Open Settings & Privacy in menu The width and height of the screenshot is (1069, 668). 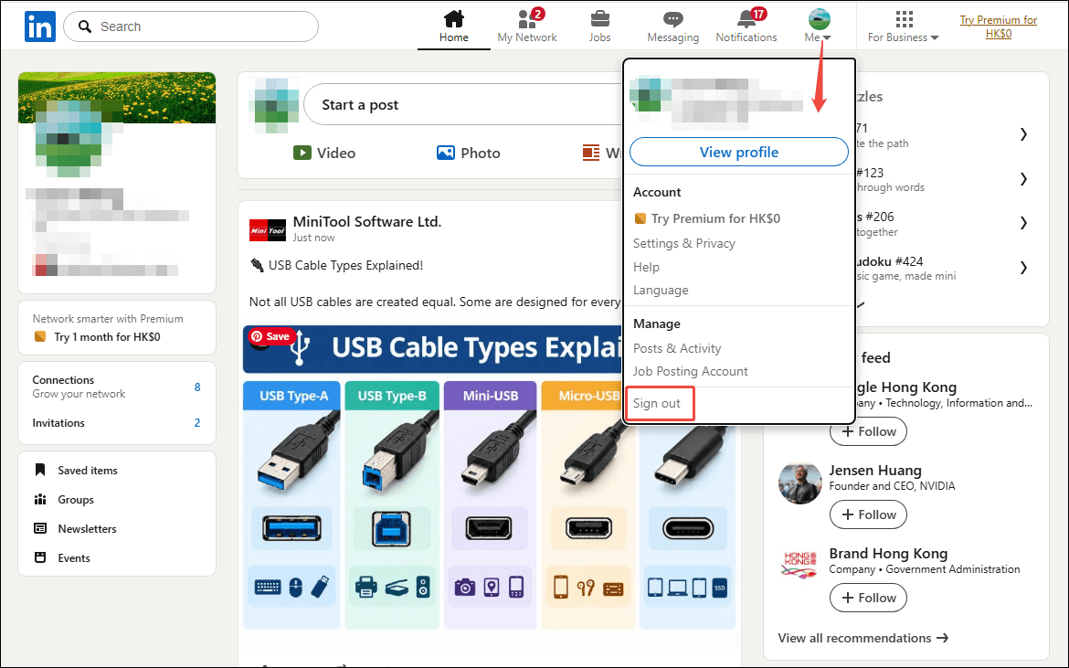pyautogui.click(x=683, y=243)
